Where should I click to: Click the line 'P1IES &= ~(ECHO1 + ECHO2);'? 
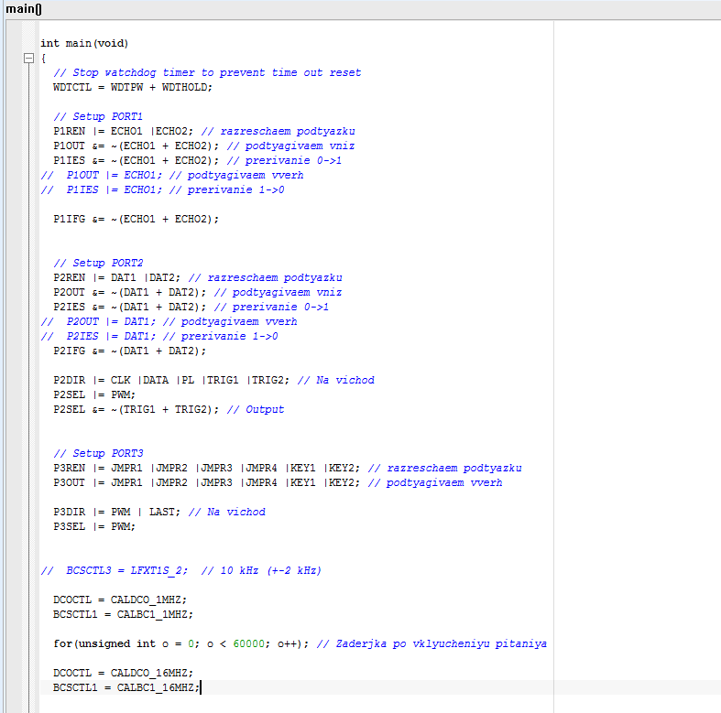136,161
